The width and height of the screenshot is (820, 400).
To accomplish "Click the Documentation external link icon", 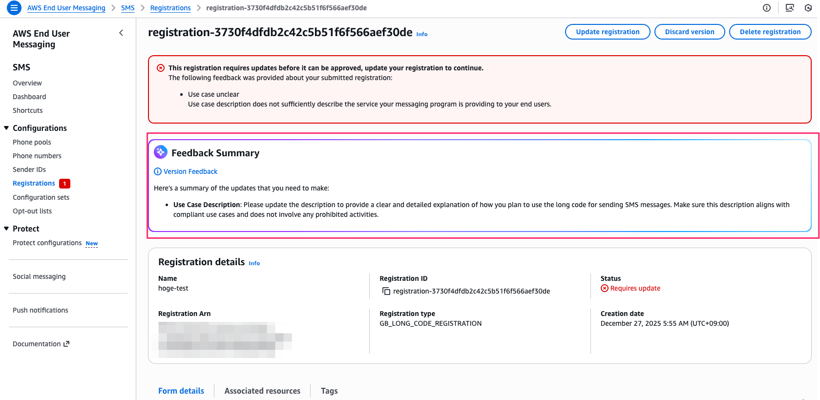I will click(66, 344).
